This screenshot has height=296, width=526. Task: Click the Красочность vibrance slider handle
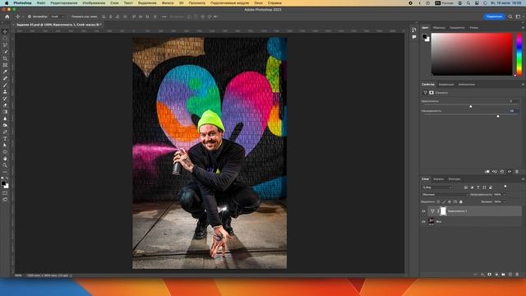point(471,106)
